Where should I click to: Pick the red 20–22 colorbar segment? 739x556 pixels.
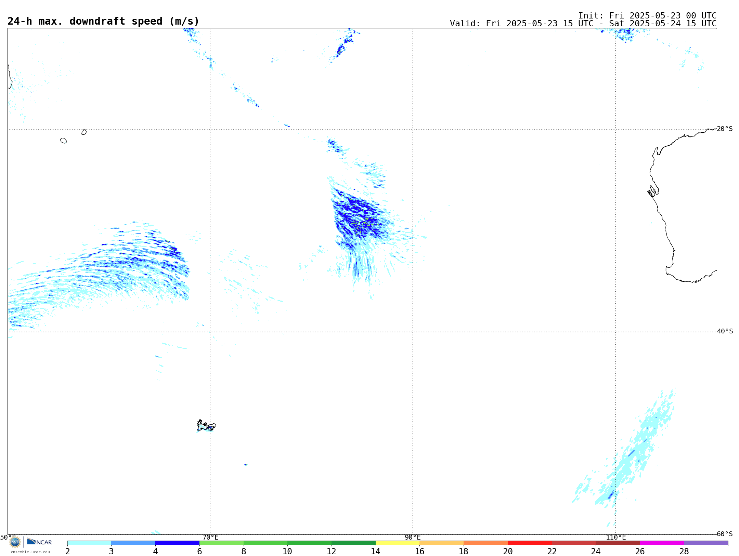pos(530,543)
